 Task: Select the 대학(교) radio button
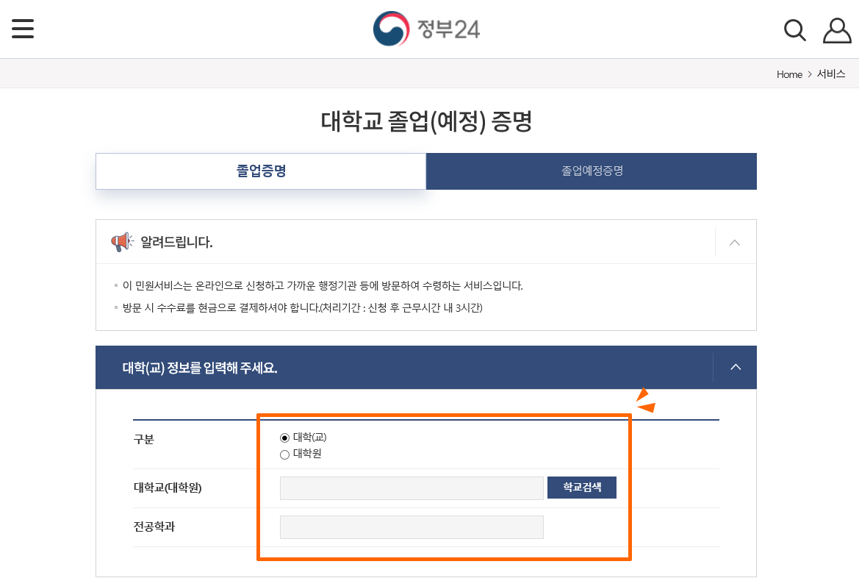[284, 438]
